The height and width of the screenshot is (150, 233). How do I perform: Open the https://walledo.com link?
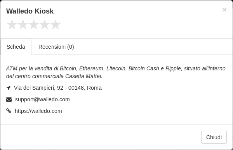pos(38,111)
